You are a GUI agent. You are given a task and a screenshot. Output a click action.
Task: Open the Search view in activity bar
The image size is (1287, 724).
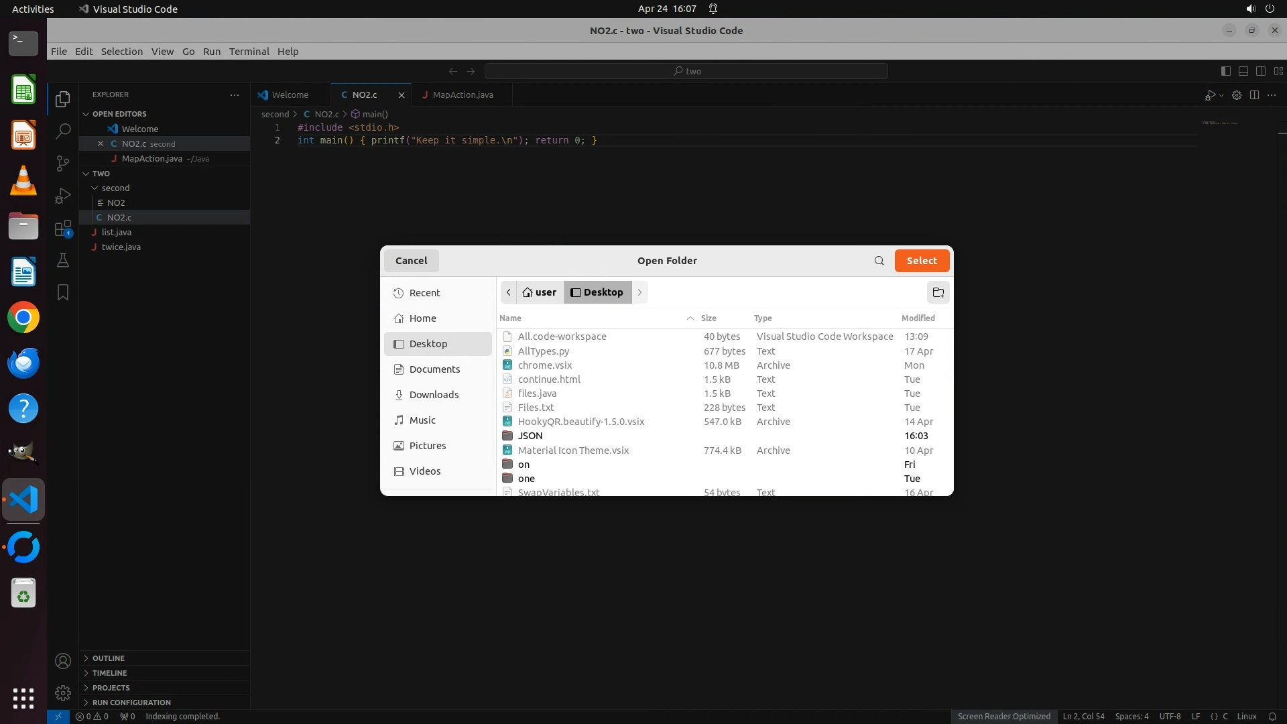pyautogui.click(x=63, y=131)
